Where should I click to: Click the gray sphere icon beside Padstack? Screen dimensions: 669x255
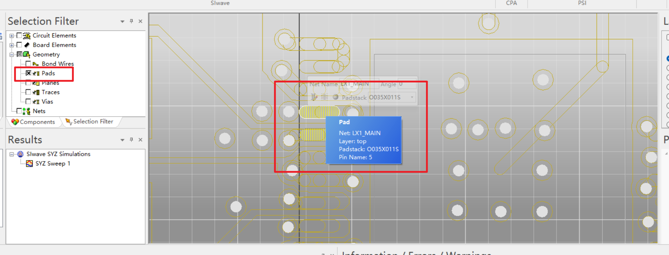[x=336, y=97]
